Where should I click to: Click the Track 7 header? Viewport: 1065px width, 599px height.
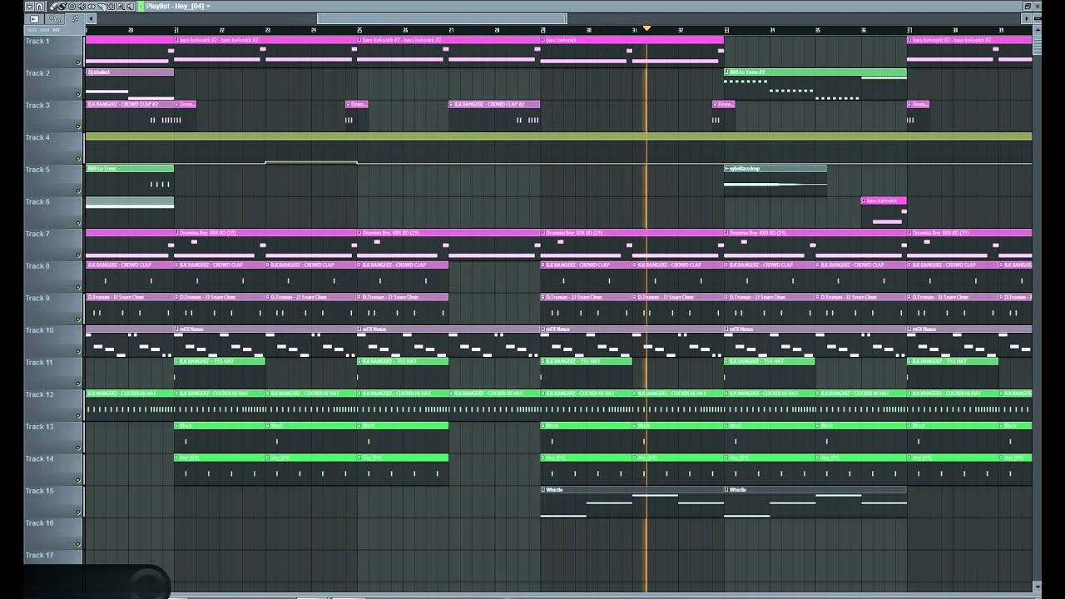click(53, 245)
